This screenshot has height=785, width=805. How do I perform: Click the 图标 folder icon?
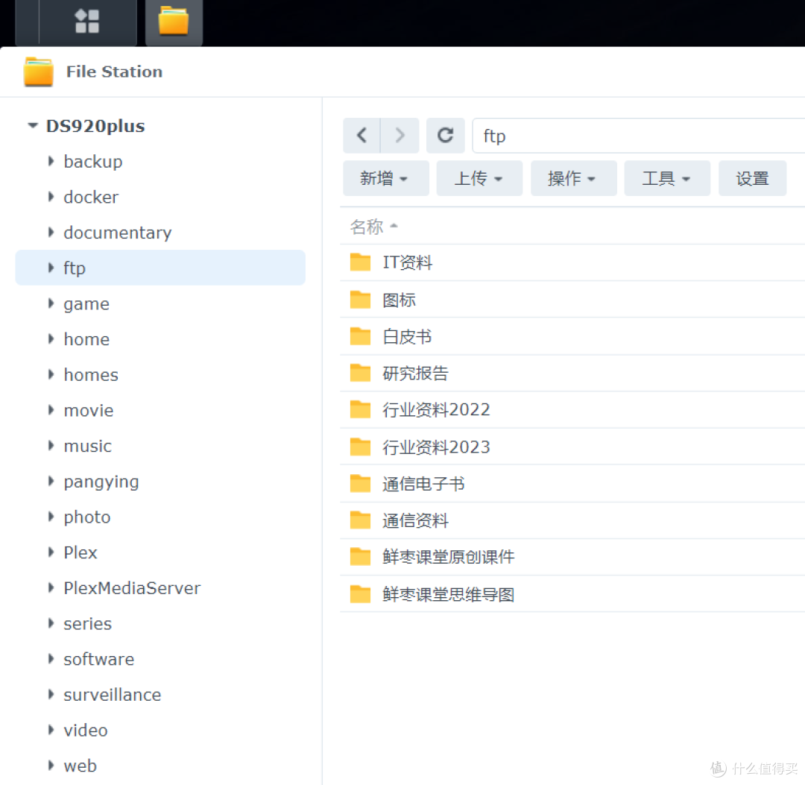click(361, 300)
